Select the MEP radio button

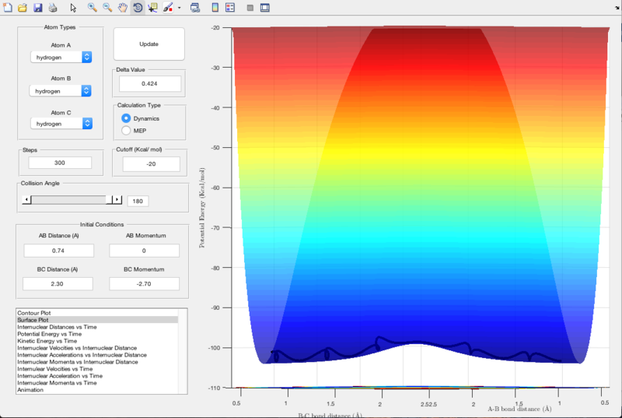[126, 131]
